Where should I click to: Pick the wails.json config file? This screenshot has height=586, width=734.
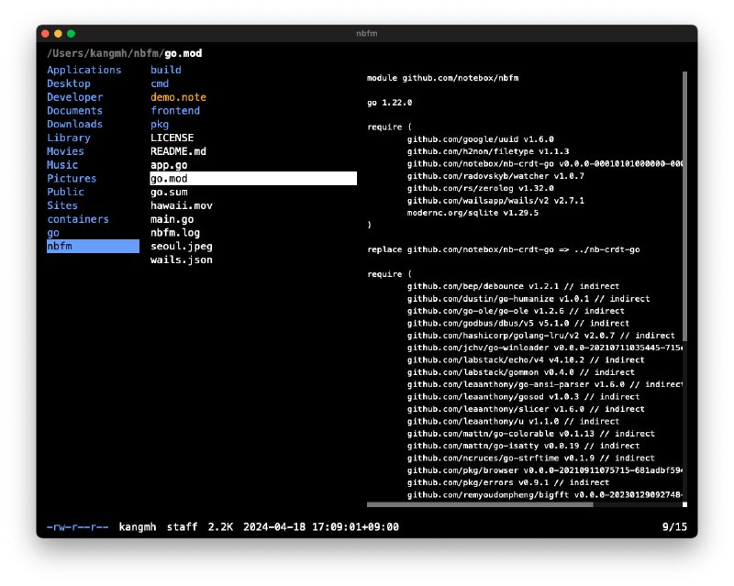[182, 260]
